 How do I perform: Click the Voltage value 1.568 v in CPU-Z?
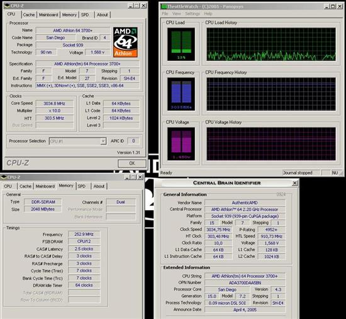pos(98,52)
